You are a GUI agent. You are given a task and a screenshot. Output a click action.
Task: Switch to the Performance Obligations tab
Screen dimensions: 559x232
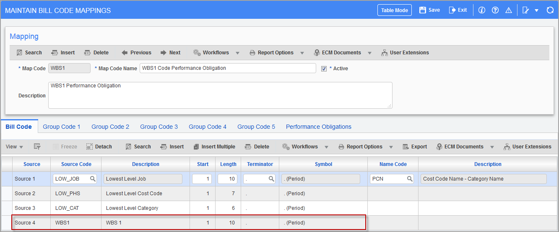[x=319, y=127]
